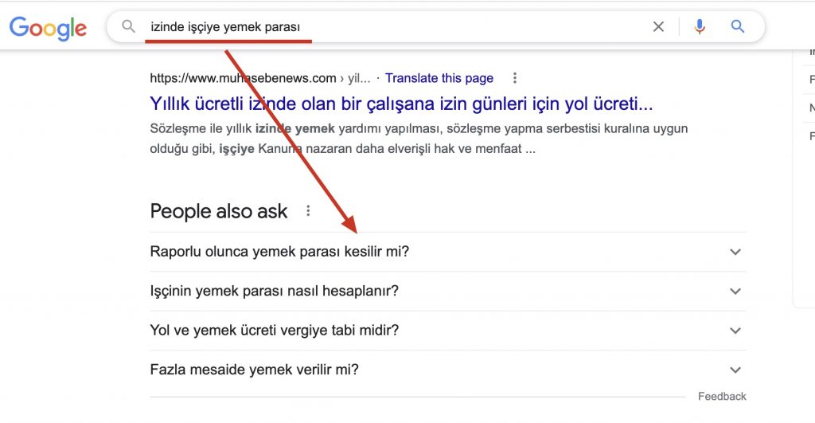Open the 'Yıllık ücretli izinde olan bir çalışana' result
Viewport: 815px width, 423px height.
pos(401,104)
